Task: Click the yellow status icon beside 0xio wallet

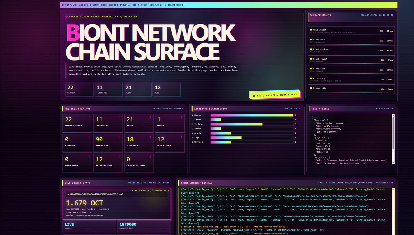Action: 311,30
